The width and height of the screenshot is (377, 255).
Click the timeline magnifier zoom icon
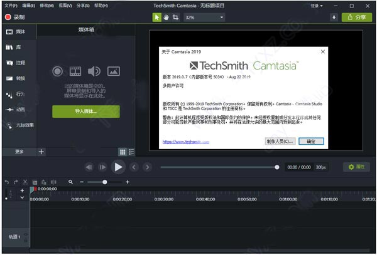70,182
